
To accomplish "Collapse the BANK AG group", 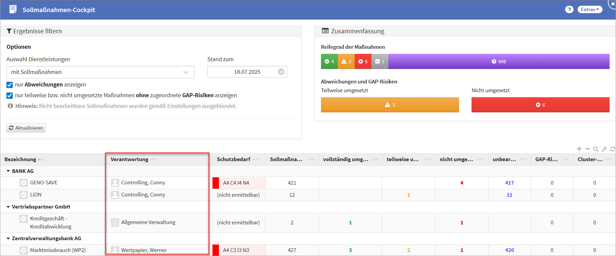I will pyautogui.click(x=8, y=171).
